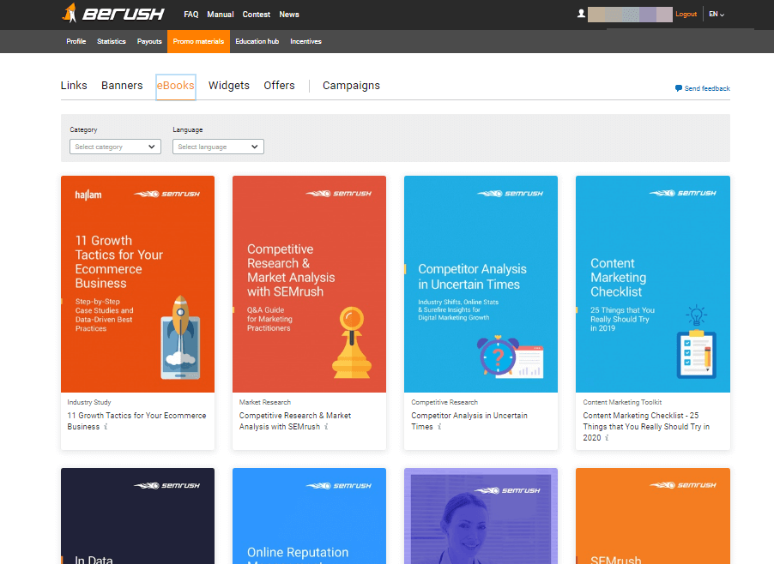
Task: Open Competitive Research & Market Analysis with SEMrush title
Action: coord(294,421)
